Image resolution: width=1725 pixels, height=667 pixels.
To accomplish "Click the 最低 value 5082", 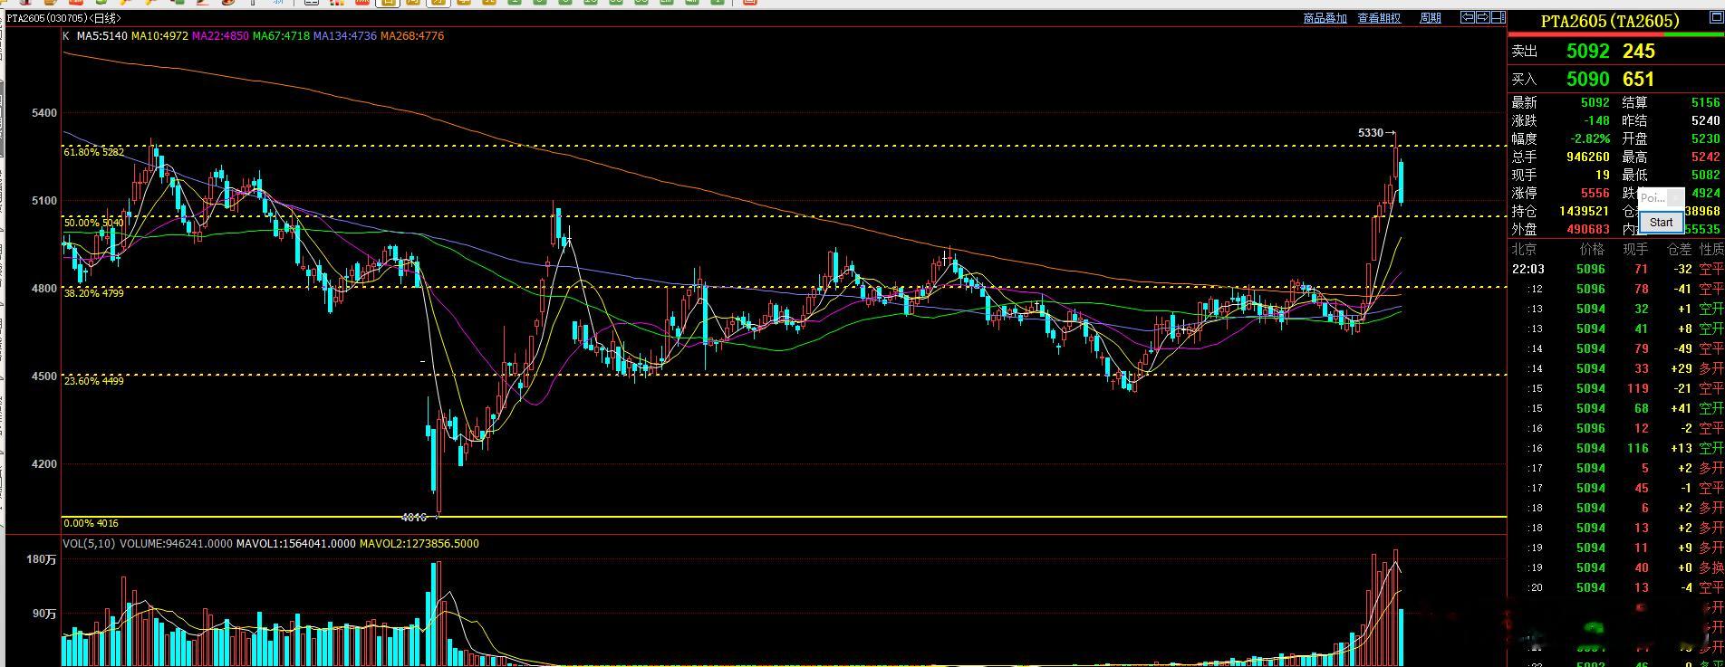I will tap(1705, 175).
